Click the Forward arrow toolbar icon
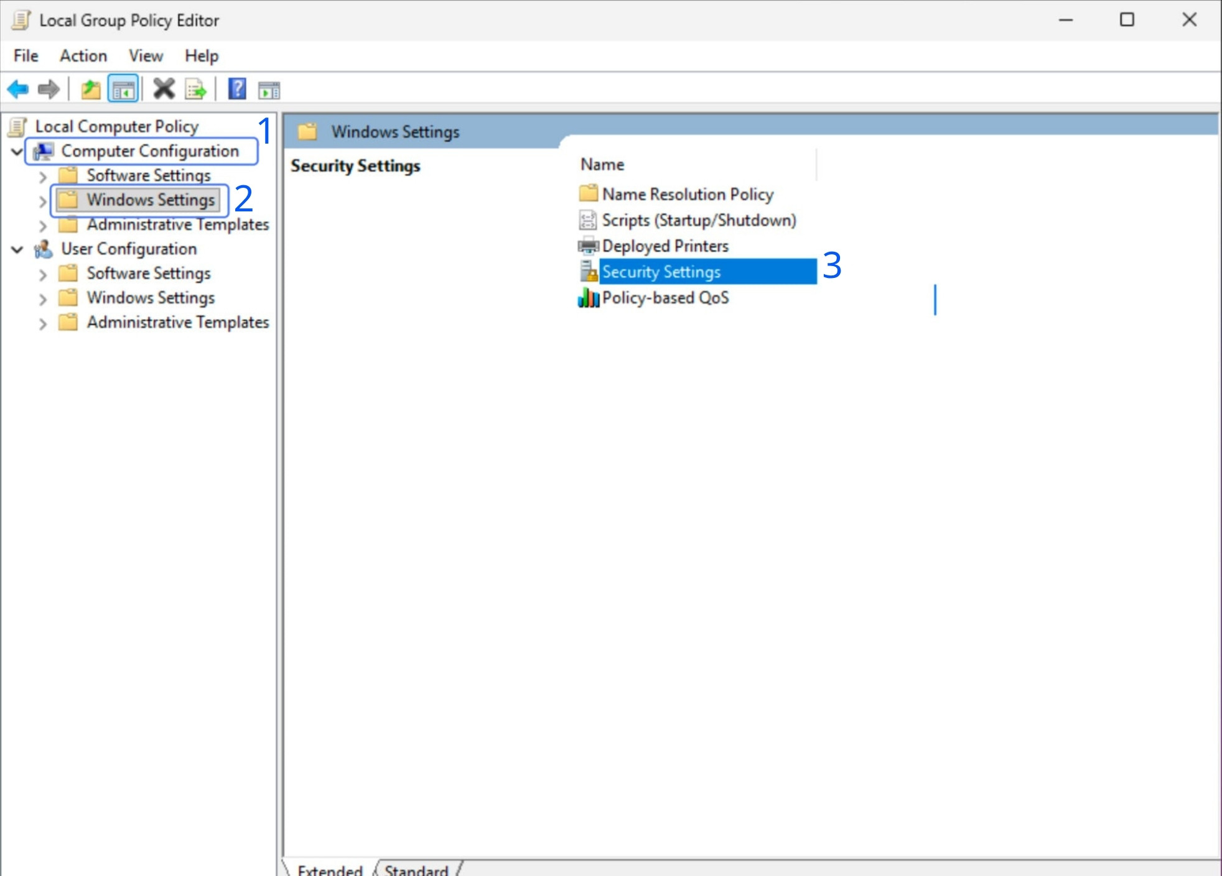 (49, 90)
